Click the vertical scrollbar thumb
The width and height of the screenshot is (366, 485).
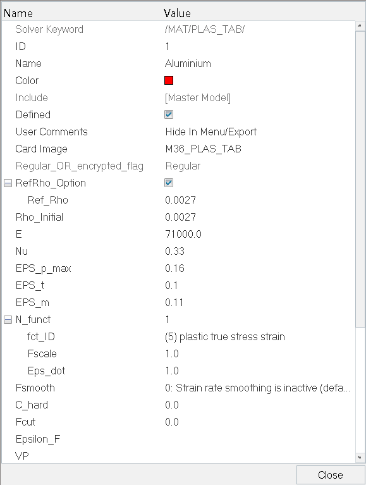point(360,178)
